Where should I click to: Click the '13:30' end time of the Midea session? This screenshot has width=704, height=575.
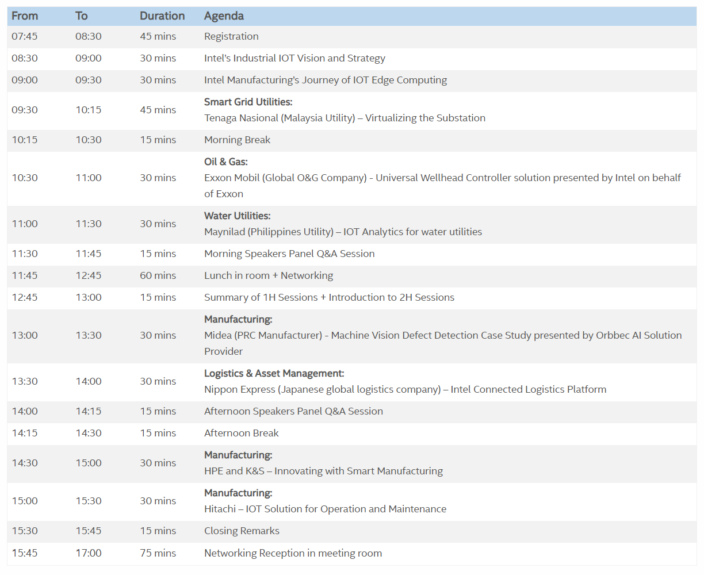click(x=89, y=335)
